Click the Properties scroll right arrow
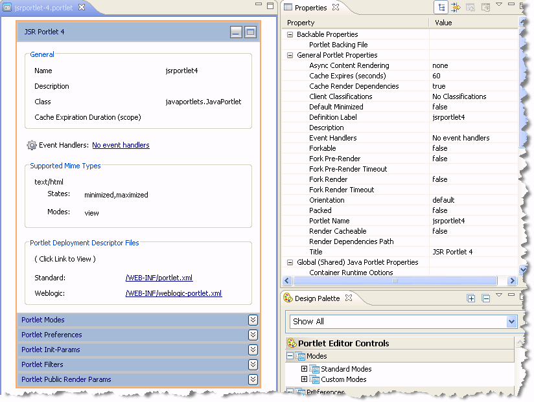This screenshot has height=402, width=534. pos(511,281)
